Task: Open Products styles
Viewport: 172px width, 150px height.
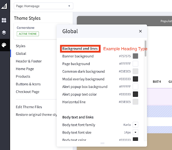Action: (x=23, y=77)
